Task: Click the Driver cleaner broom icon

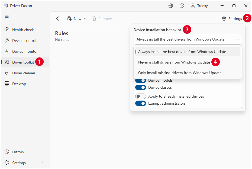Action: coord(7,73)
